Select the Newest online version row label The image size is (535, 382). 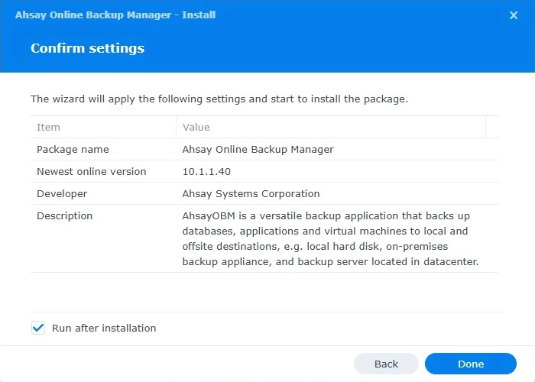91,171
